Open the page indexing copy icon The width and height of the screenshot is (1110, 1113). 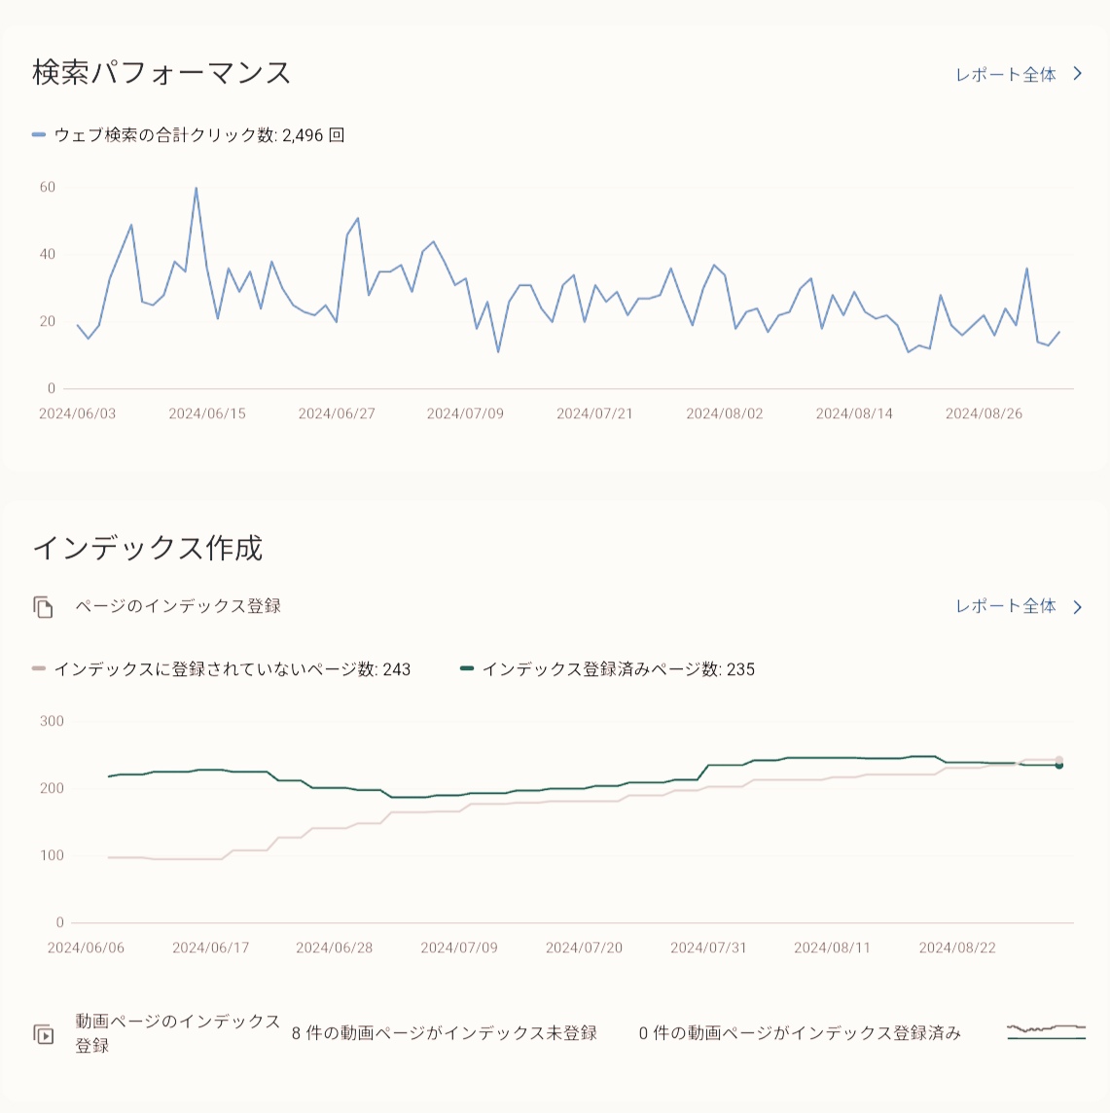click(44, 607)
